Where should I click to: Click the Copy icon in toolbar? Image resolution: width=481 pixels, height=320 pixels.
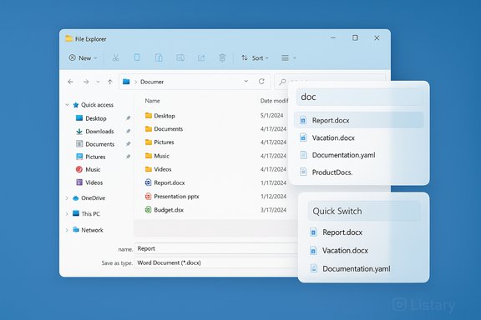click(137, 57)
